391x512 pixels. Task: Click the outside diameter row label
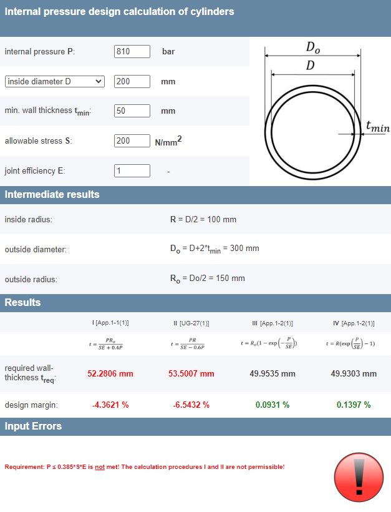36,250
